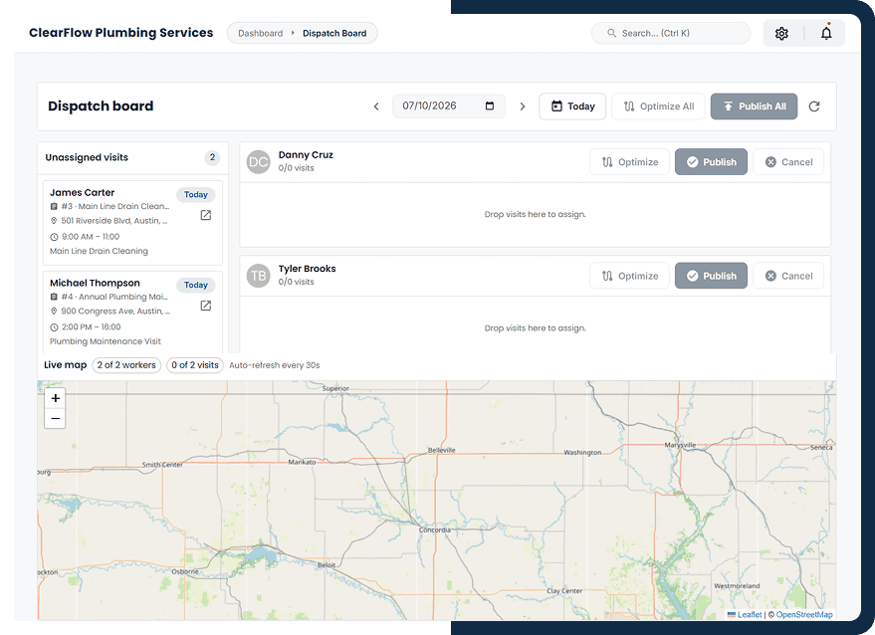The image size is (875, 635).
Task: Click '#4 - Annual Plumbing Mai...' text
Action: (x=113, y=297)
